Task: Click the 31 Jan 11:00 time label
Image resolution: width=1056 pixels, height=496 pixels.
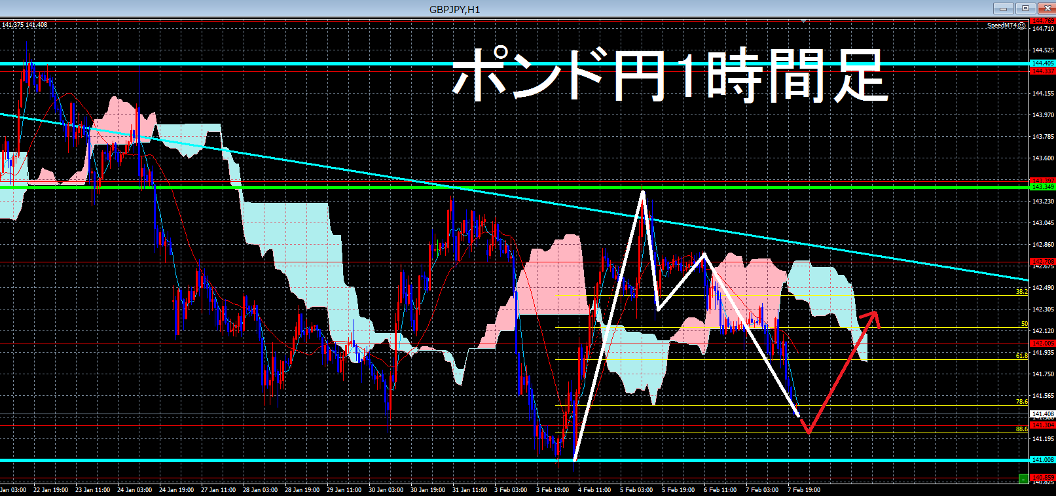Action: [469, 490]
